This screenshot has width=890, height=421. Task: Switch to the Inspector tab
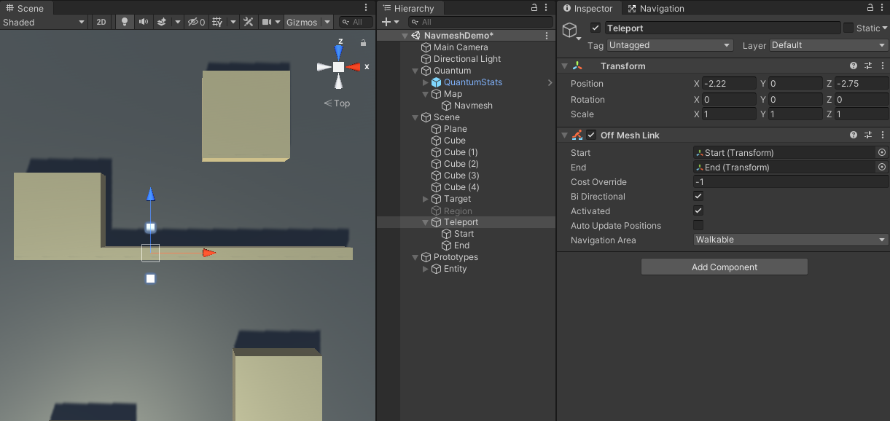click(x=588, y=8)
